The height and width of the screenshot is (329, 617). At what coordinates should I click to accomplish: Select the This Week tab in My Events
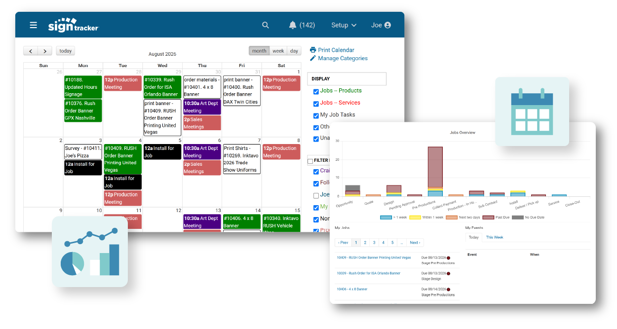click(x=495, y=237)
